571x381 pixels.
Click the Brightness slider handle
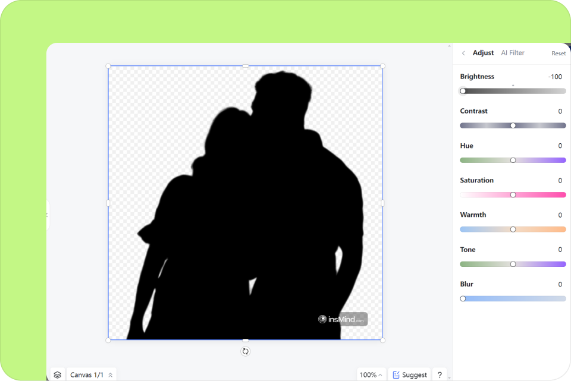(463, 91)
